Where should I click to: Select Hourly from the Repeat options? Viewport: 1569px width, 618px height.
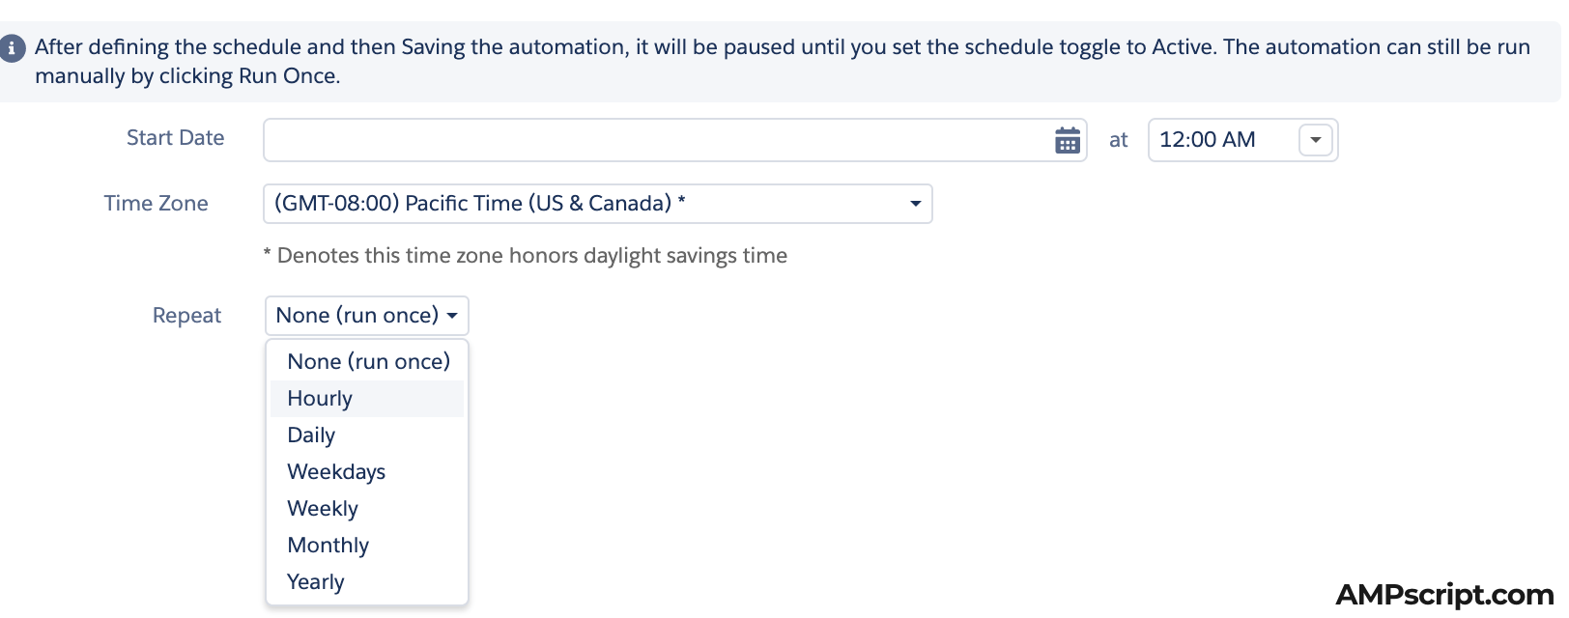tap(319, 398)
